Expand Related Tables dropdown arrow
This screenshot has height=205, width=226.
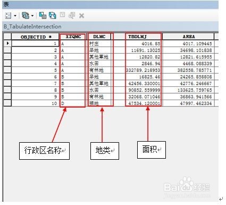point(32,16)
